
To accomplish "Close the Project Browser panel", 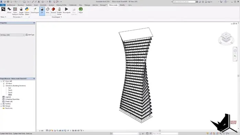I will point(34,78).
